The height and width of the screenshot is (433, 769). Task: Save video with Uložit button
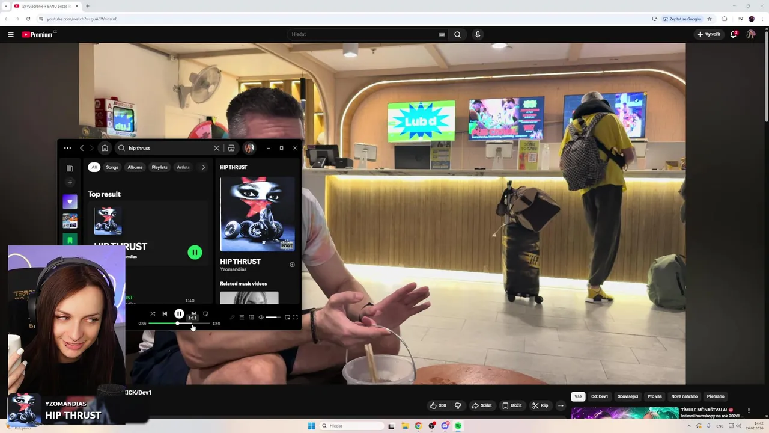[x=512, y=405]
